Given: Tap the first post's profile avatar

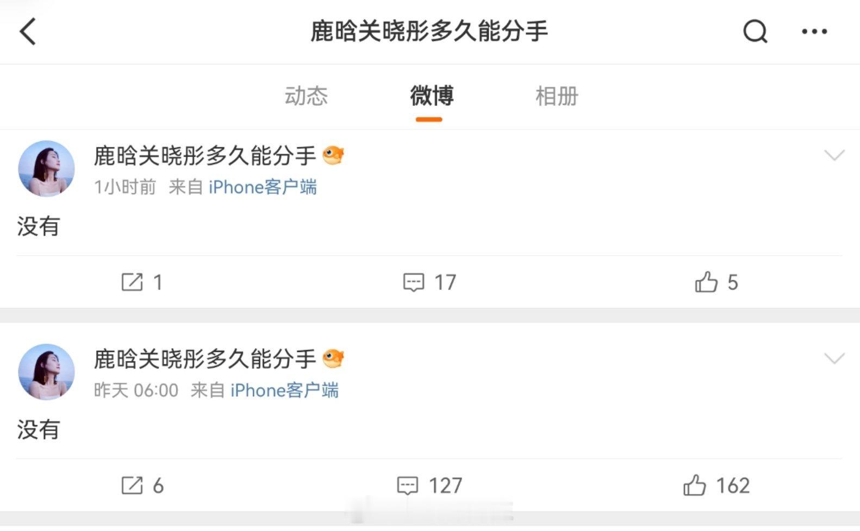Looking at the screenshot, I should 46,169.
